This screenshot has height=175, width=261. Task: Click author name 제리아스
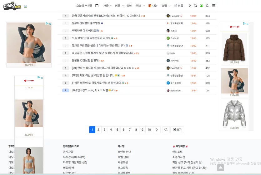pyautogui.click(x=174, y=61)
